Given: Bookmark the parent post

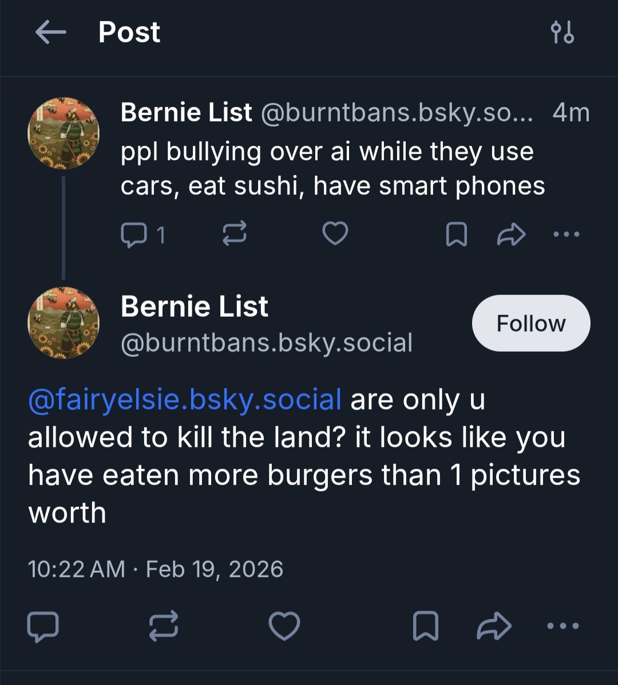Looking at the screenshot, I should coord(456,234).
